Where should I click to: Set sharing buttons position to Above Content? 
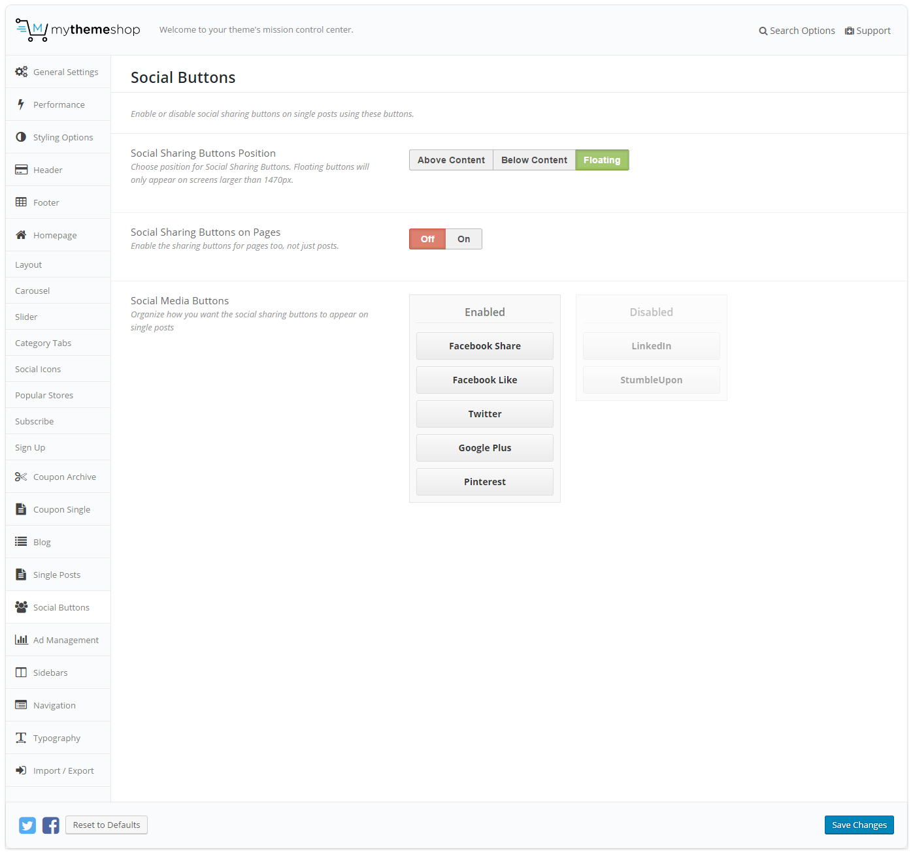pos(451,160)
